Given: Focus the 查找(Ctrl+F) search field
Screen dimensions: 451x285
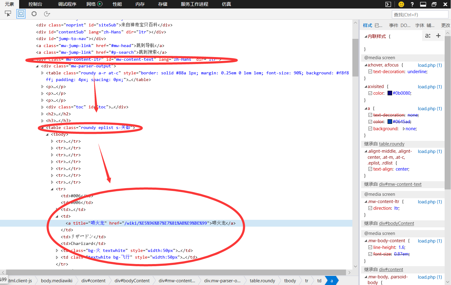Looking at the screenshot, I should click(x=420, y=15).
